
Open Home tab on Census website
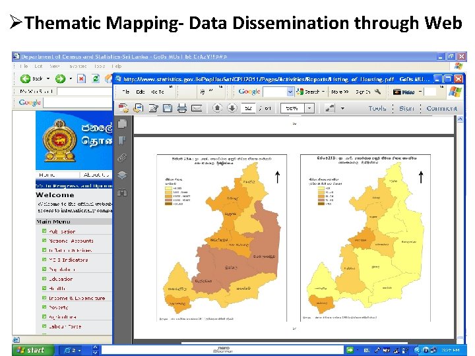click(x=47, y=175)
